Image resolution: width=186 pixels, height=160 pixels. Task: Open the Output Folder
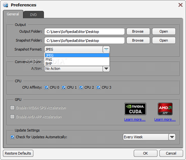point(164,31)
